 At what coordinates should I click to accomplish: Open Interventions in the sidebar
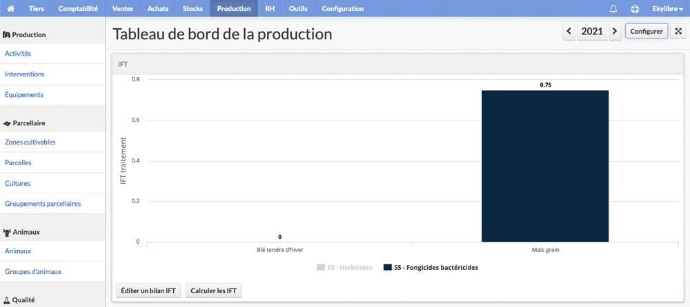52,74
